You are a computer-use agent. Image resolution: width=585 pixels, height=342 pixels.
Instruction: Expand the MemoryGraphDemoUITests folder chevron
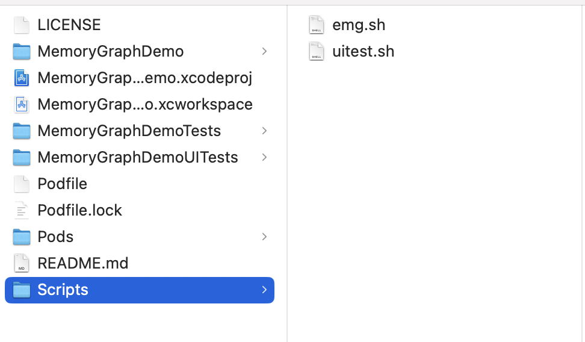[264, 157]
